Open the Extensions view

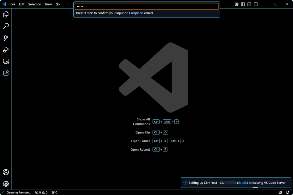pos(6,73)
